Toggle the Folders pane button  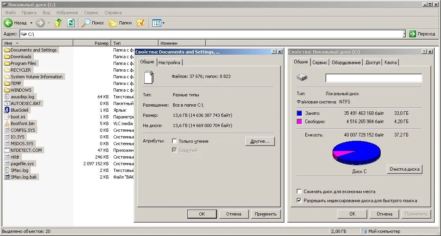(120, 23)
